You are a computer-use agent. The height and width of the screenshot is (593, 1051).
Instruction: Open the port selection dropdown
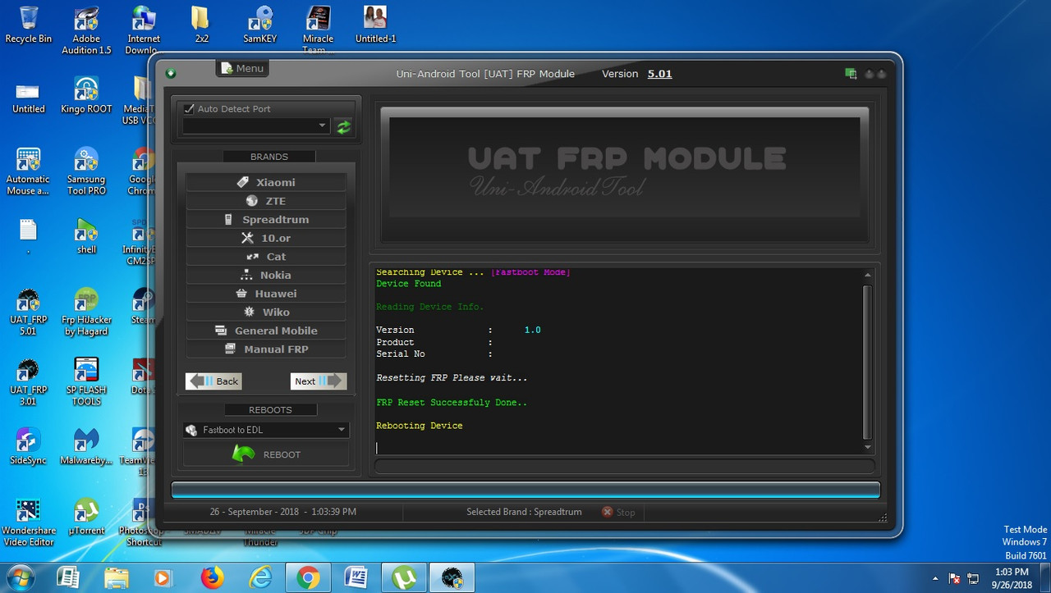click(256, 126)
